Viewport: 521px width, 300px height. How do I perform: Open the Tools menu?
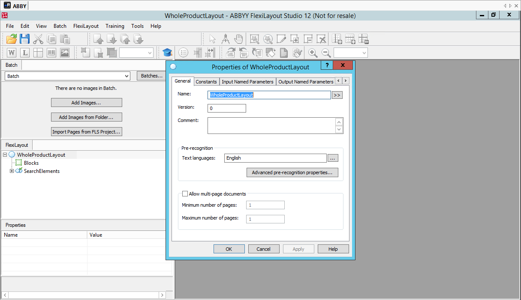pos(138,26)
